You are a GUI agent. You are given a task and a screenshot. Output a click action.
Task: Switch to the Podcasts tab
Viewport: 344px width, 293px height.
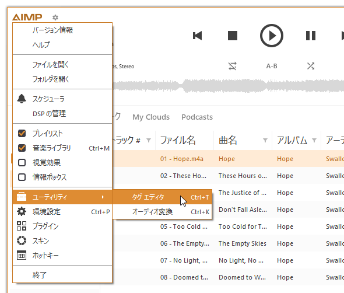coord(197,117)
